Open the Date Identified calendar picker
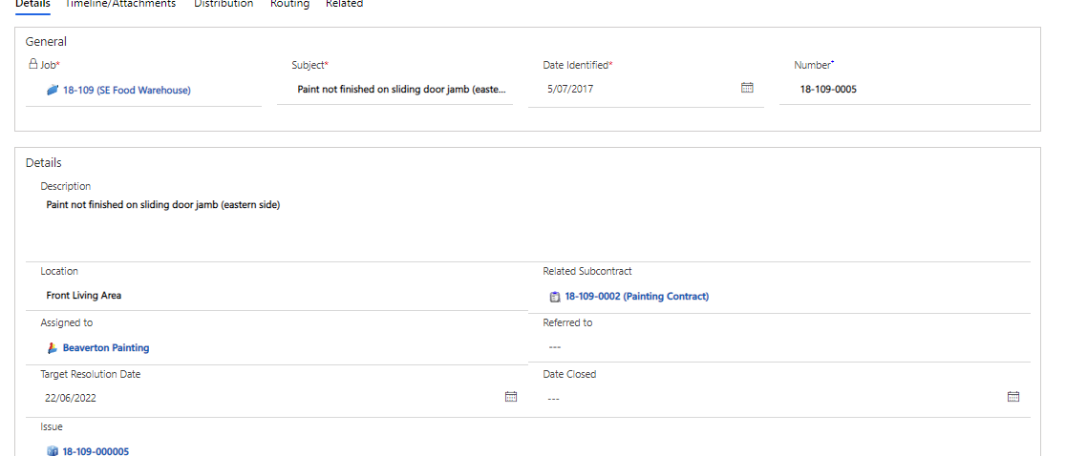 pyautogui.click(x=747, y=88)
